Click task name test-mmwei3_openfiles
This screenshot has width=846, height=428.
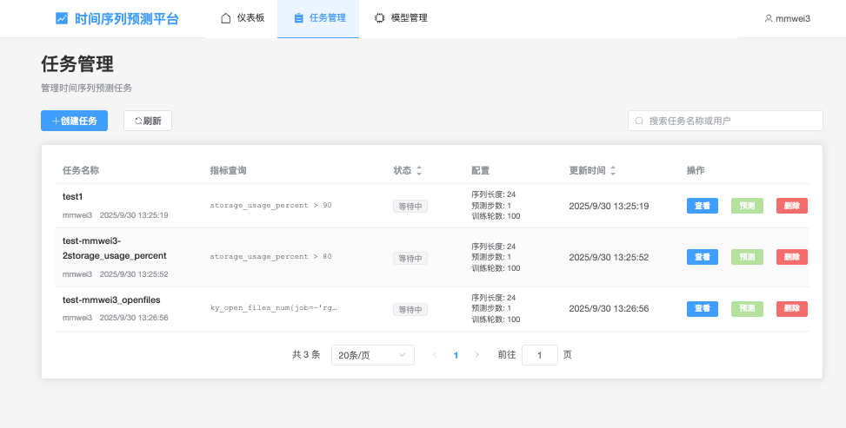(x=111, y=300)
